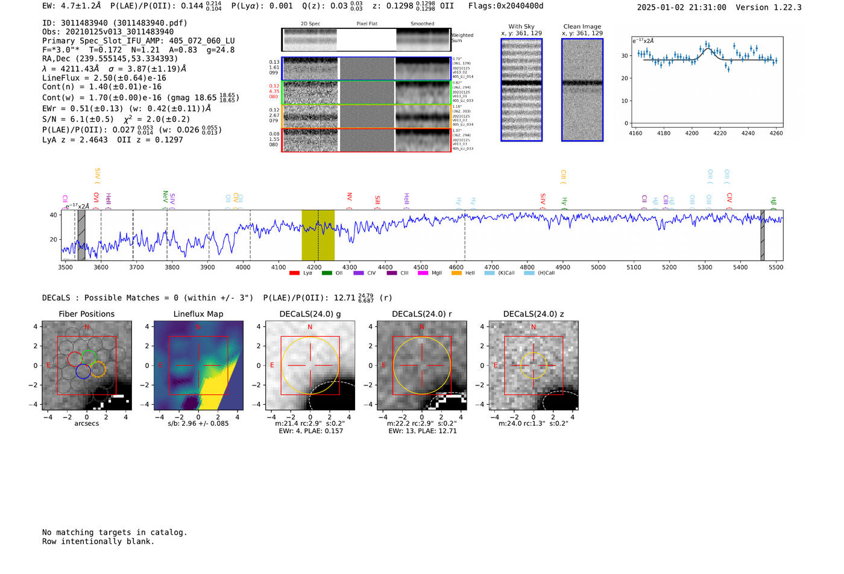Click the EWr: 4, PLAE: 0.157 caption
844x574 pixels.
(310, 431)
